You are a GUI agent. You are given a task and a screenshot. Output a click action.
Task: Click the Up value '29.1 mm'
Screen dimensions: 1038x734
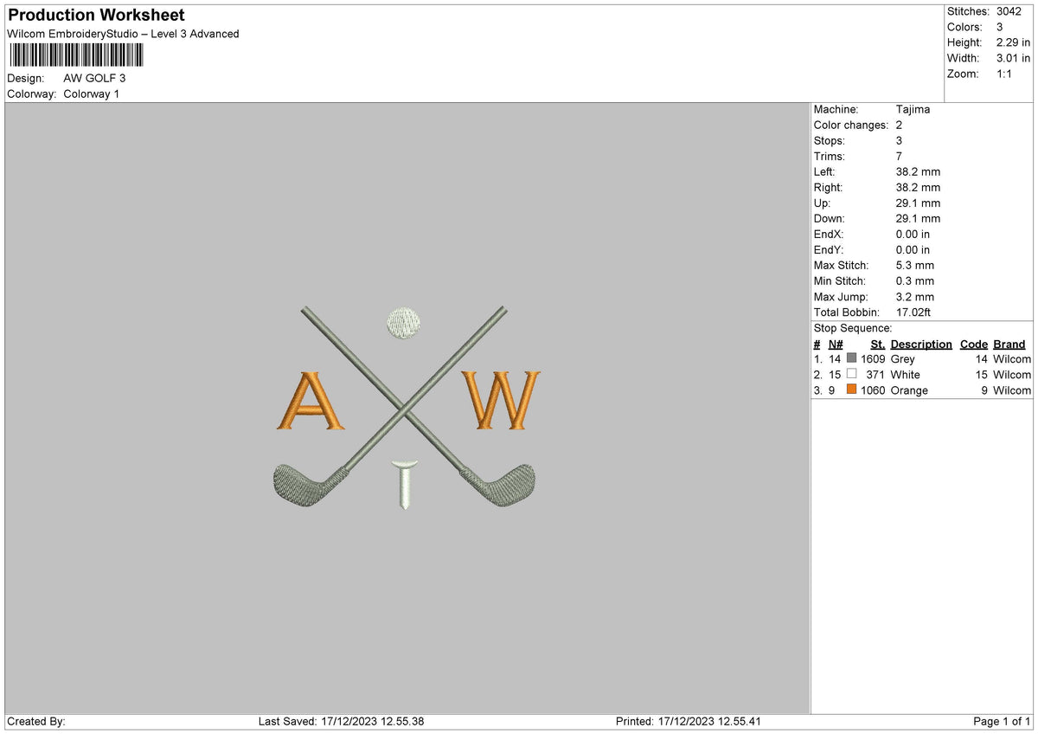pos(918,203)
